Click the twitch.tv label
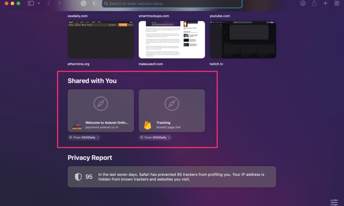Screen dimensions: 344x206 pyautogui.click(x=216, y=64)
